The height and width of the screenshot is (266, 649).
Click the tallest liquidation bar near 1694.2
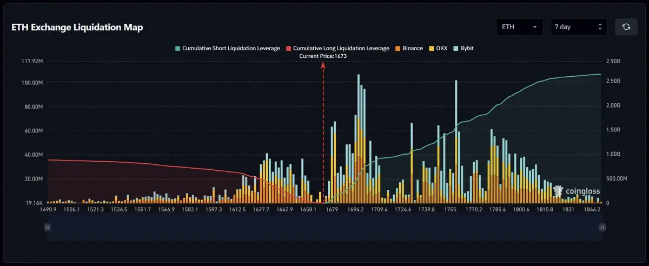click(358, 139)
